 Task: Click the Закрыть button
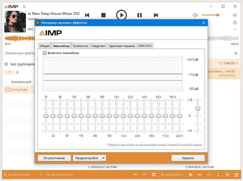[188, 158]
